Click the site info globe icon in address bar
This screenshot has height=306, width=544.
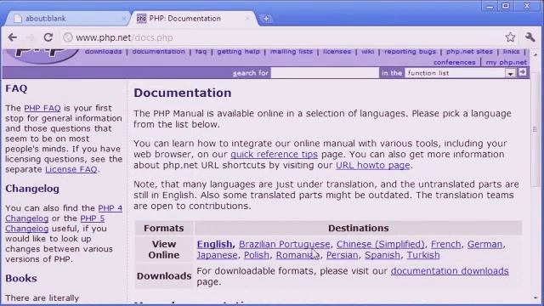tap(68, 37)
